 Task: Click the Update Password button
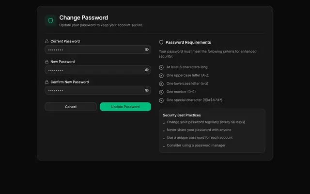(125, 107)
